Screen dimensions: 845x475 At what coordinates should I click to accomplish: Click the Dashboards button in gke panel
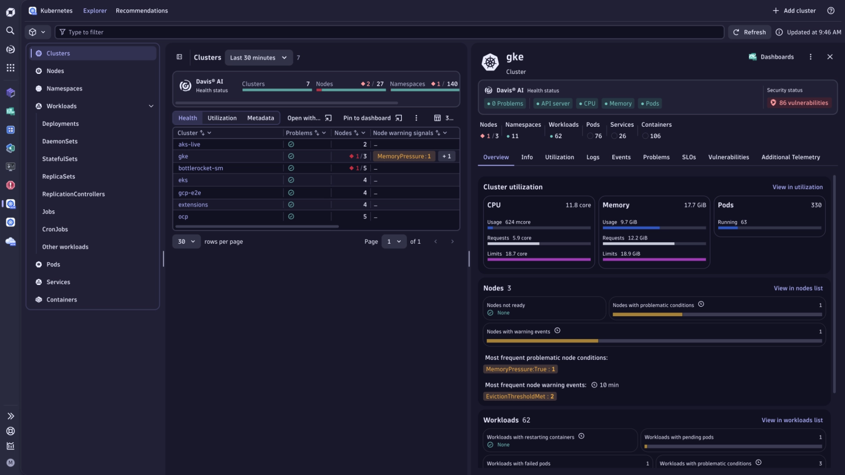771,57
